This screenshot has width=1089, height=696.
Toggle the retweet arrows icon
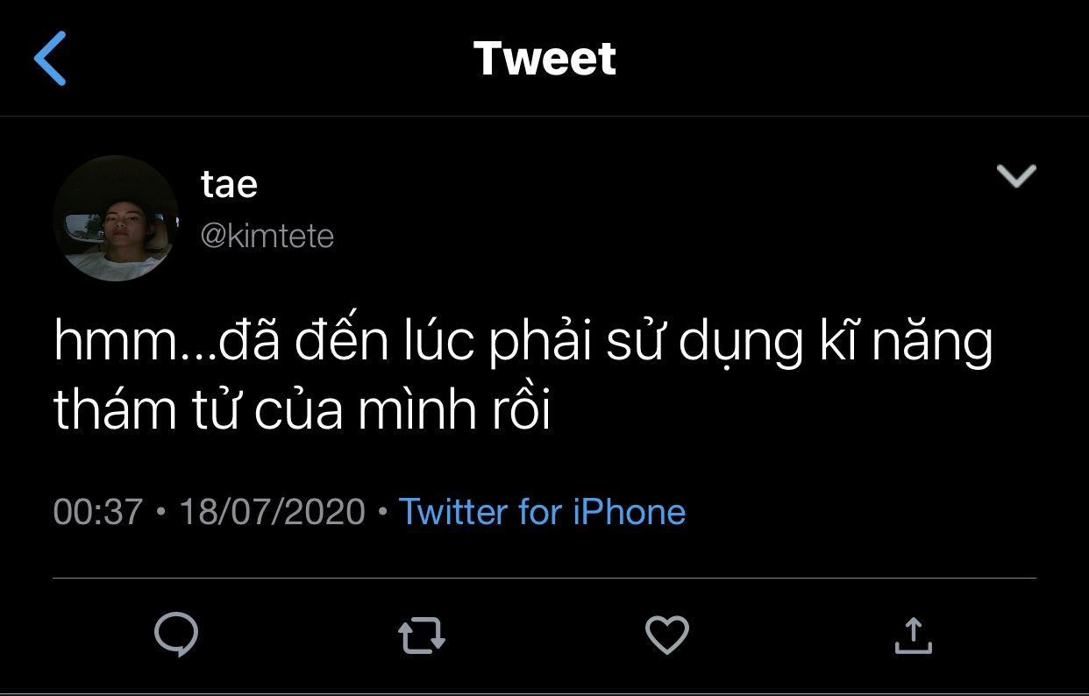(x=422, y=636)
